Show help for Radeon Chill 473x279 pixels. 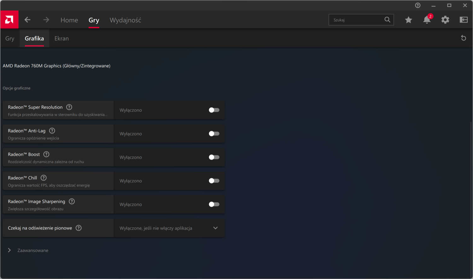point(44,178)
